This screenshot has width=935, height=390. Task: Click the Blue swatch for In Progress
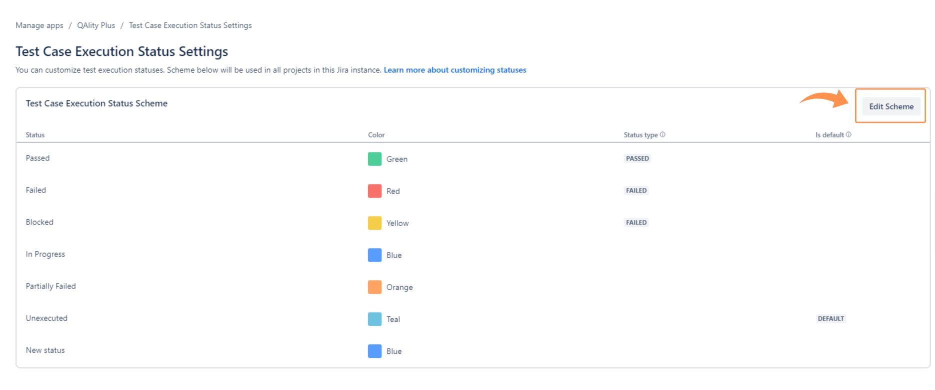point(374,255)
